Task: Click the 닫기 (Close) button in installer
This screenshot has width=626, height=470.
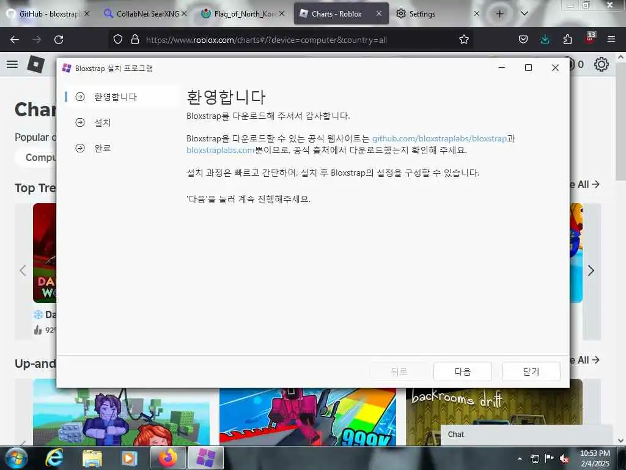Action: tap(531, 371)
